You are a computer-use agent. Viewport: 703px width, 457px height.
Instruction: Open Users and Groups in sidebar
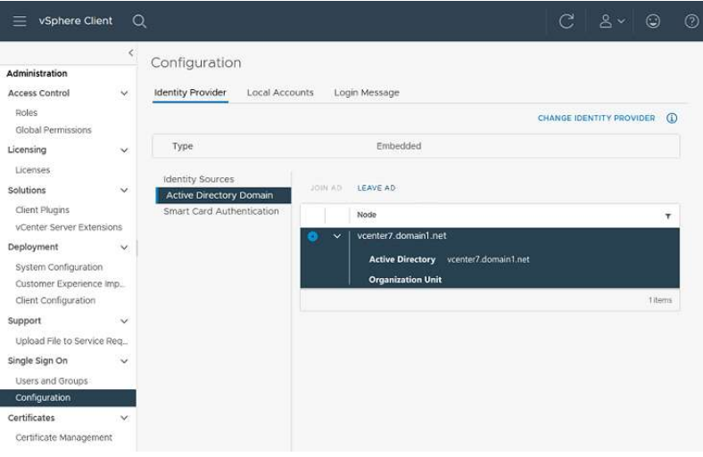[53, 381]
